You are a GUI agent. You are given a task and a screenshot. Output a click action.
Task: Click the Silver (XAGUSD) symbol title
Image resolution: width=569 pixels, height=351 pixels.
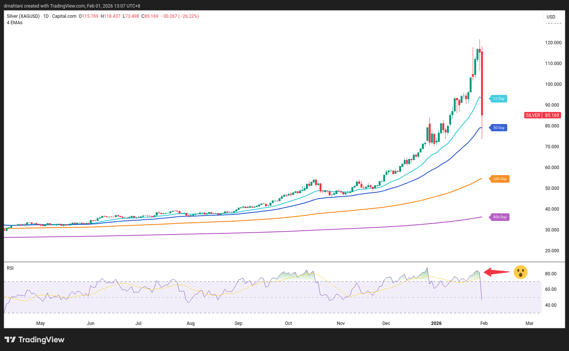click(x=23, y=16)
